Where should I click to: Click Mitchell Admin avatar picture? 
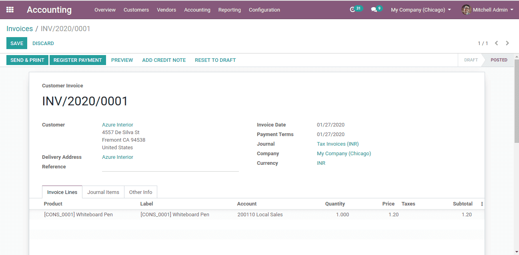pyautogui.click(x=466, y=10)
